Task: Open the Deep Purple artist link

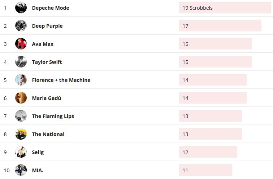Action: 47,26
